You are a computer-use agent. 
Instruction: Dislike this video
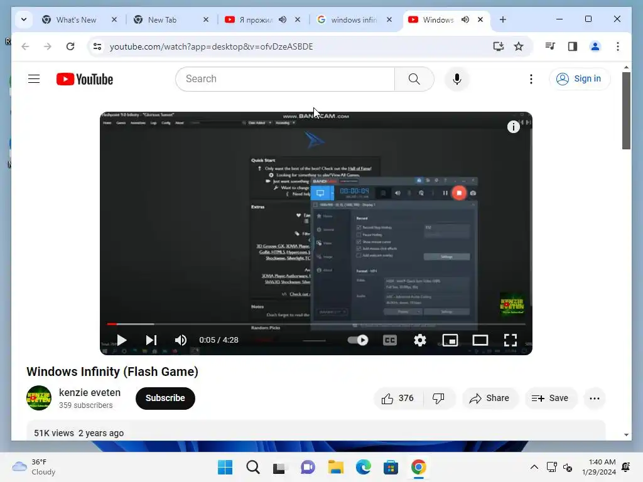[438, 398]
